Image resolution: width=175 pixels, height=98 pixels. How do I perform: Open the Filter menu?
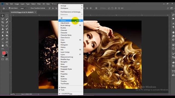click(39, 4)
